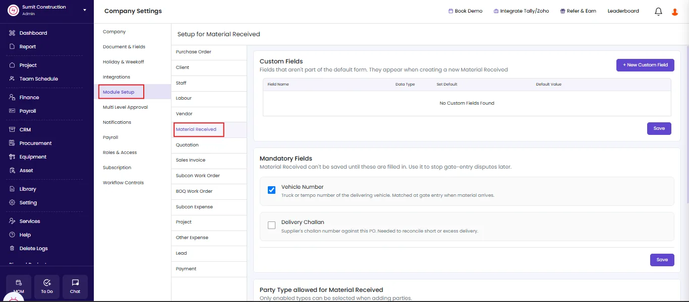Click the Book Demo link
689x302 pixels.
tap(466, 11)
